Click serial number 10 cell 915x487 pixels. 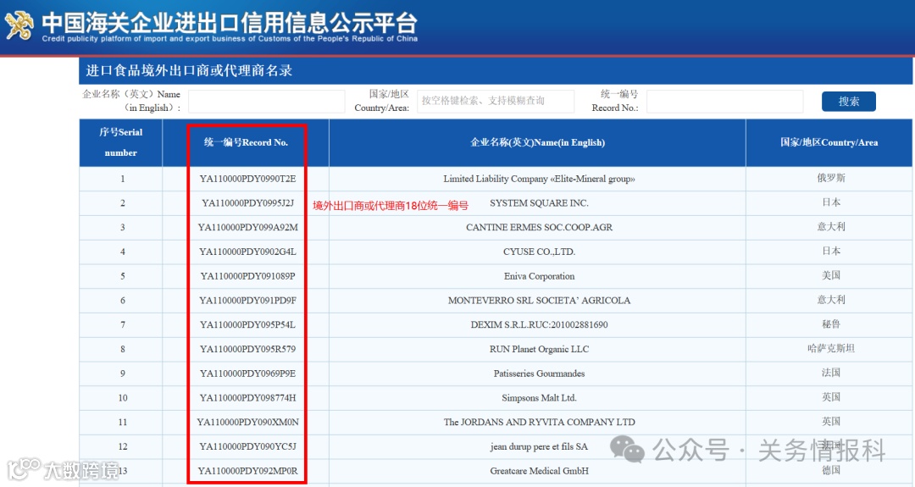pyautogui.click(x=123, y=398)
